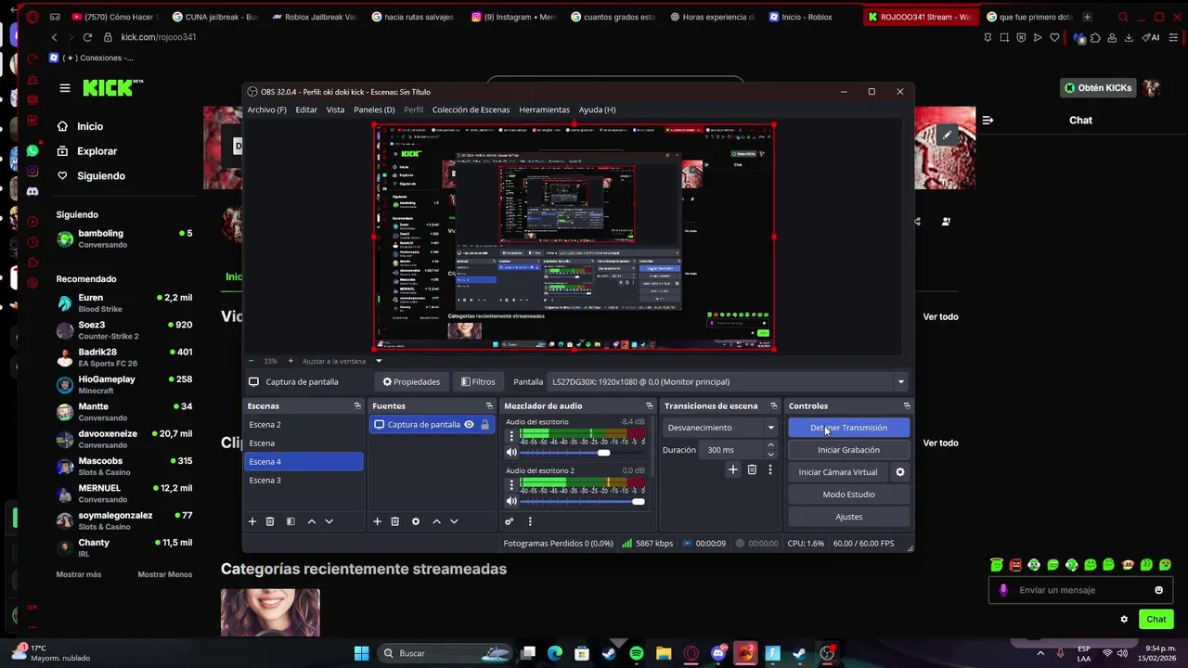This screenshot has width=1188, height=668.
Task: Enable Modo Estudio
Action: point(848,495)
